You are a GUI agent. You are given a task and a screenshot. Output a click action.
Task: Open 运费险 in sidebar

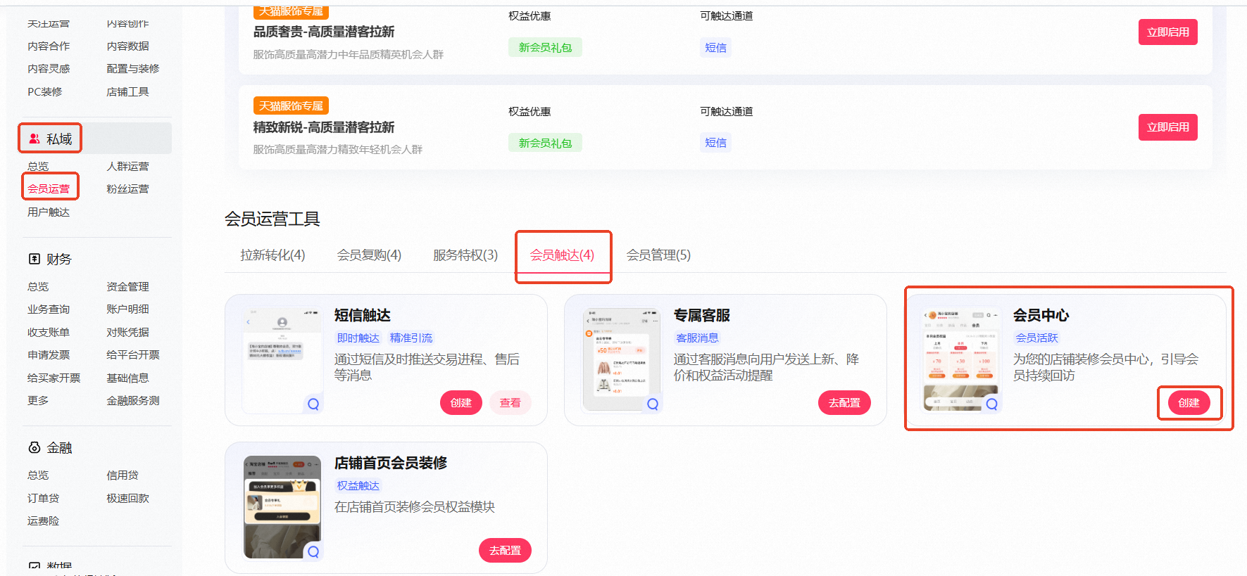(43, 520)
